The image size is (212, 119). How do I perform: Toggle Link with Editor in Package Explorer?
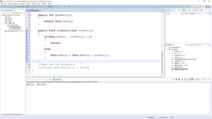click(x=17, y=13)
